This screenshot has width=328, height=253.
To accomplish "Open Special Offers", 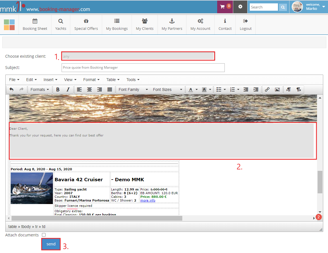I will [x=86, y=24].
